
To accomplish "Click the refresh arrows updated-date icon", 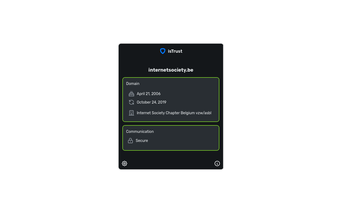I will click(131, 102).
